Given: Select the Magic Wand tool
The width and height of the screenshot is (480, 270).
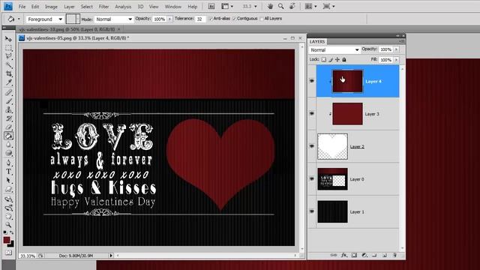Looking at the screenshot, I should click(8, 65).
